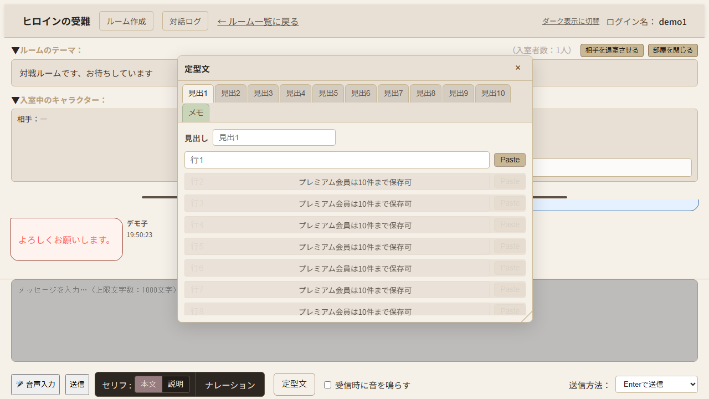The height and width of the screenshot is (399, 709).
Task: Go back via ルーム一覧に戻る link
Action: coord(258,22)
